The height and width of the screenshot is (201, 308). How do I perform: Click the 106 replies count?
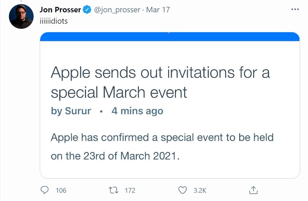pos(61,190)
